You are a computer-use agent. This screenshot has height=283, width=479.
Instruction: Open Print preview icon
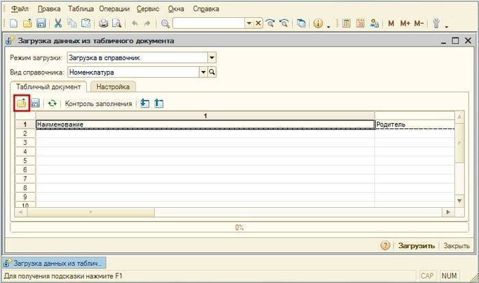tap(117, 23)
